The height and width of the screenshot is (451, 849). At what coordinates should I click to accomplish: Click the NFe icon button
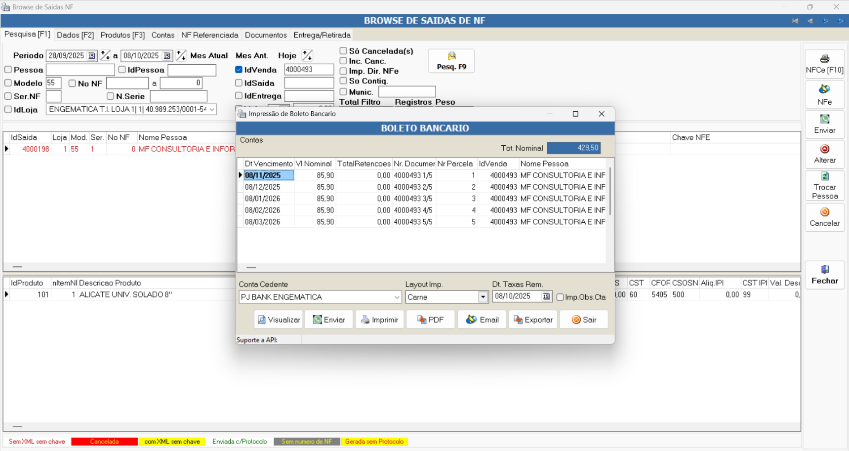[824, 89]
